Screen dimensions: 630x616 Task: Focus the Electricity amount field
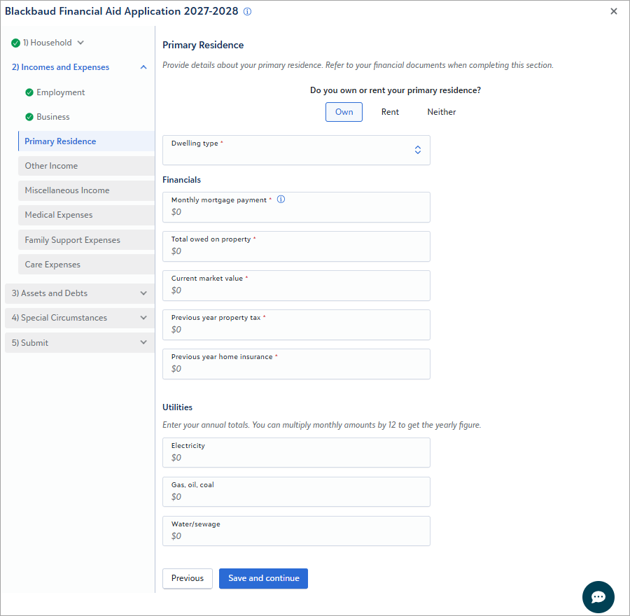296,452
